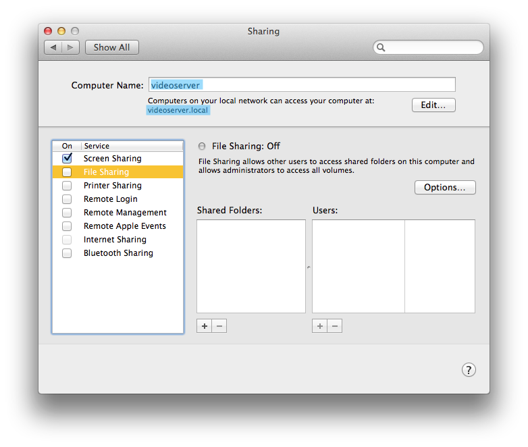
Task: Remove shared folder with minus button
Action: click(x=219, y=325)
